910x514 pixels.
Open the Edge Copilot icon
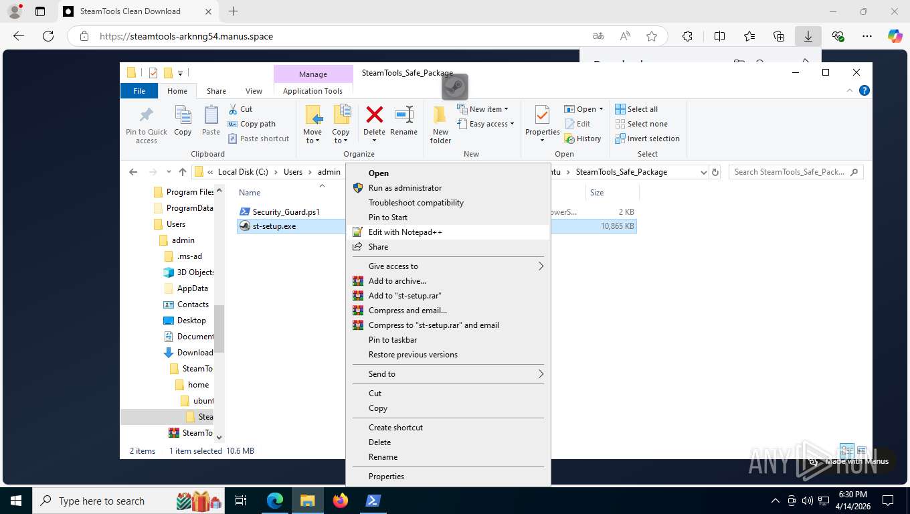coord(895,36)
